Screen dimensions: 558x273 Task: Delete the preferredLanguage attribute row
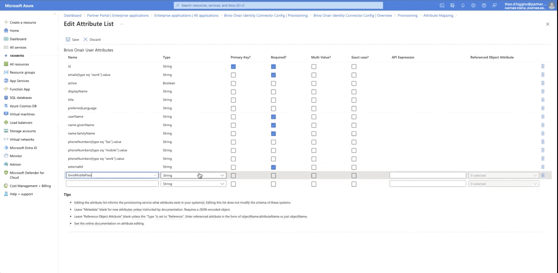pyautogui.click(x=543, y=108)
